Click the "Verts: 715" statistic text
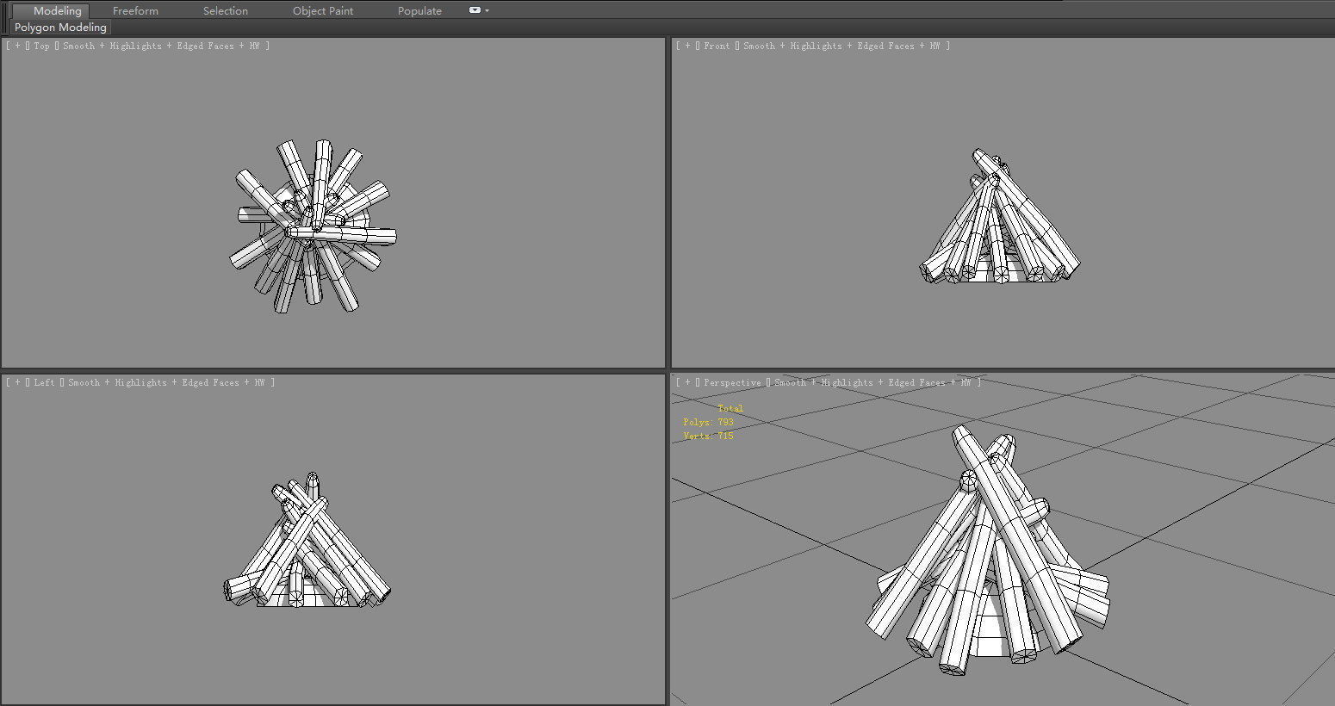The image size is (1335, 706). [x=708, y=436]
